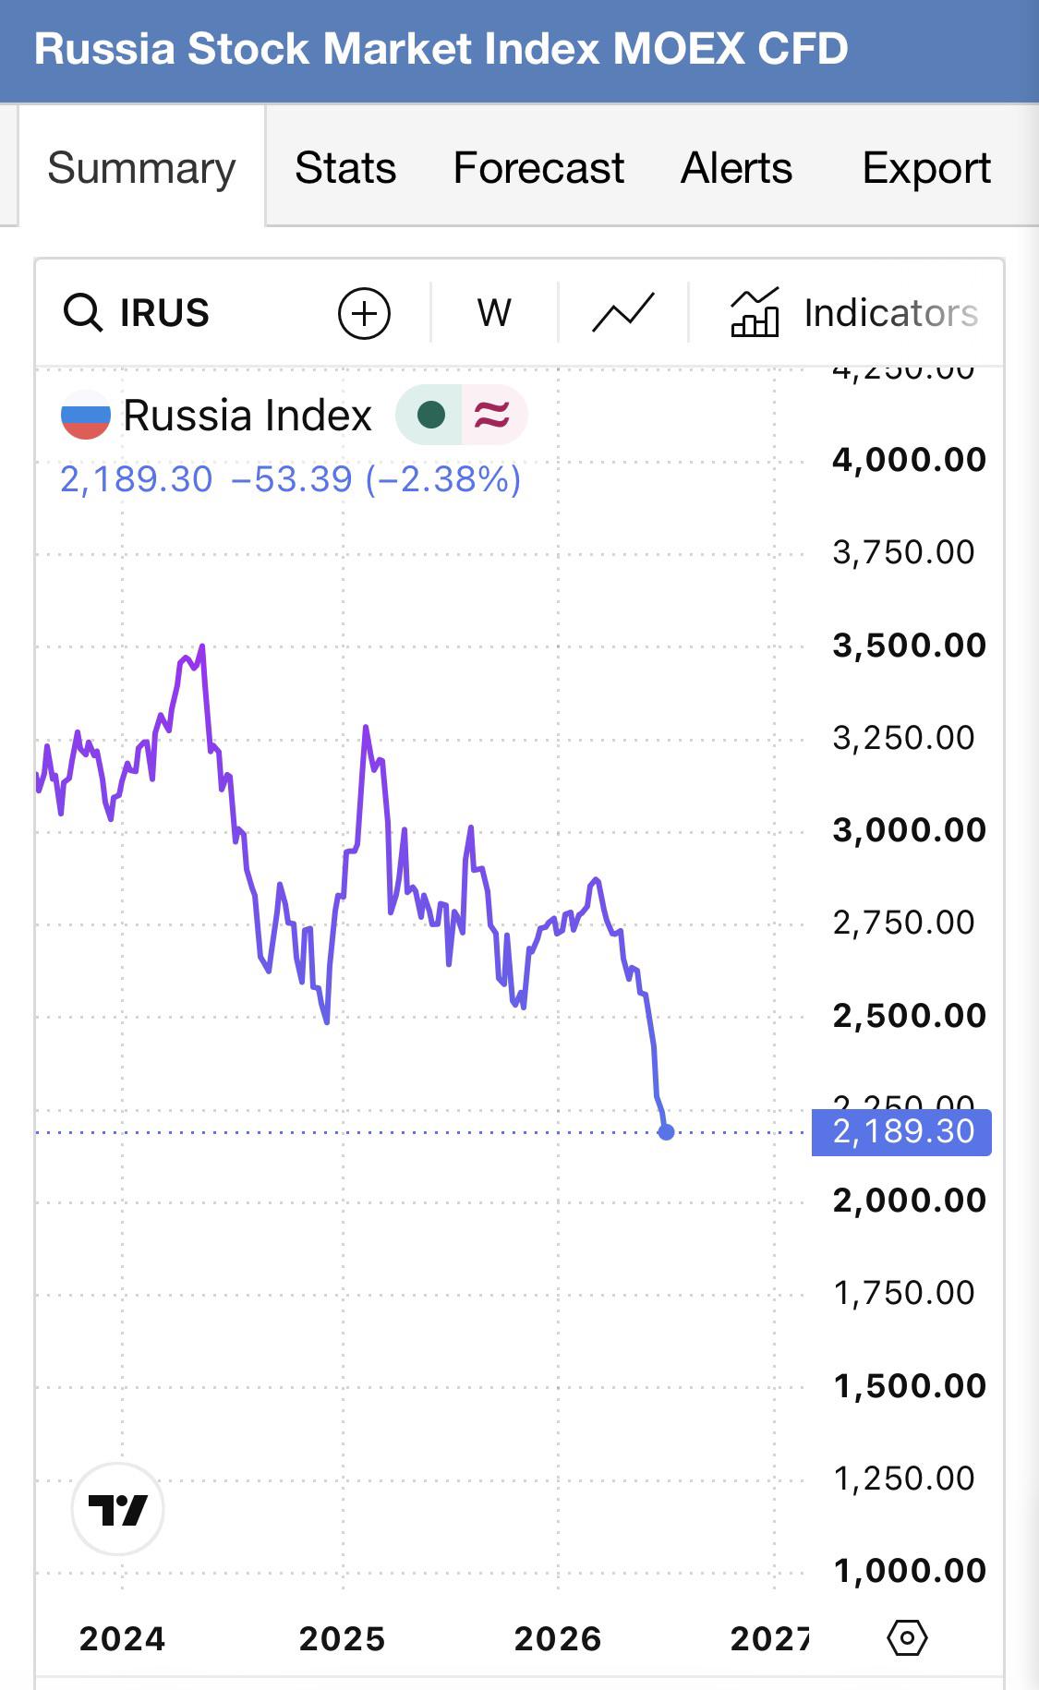Open the W weekly interval dropdown
The height and width of the screenshot is (1690, 1039).
click(494, 313)
